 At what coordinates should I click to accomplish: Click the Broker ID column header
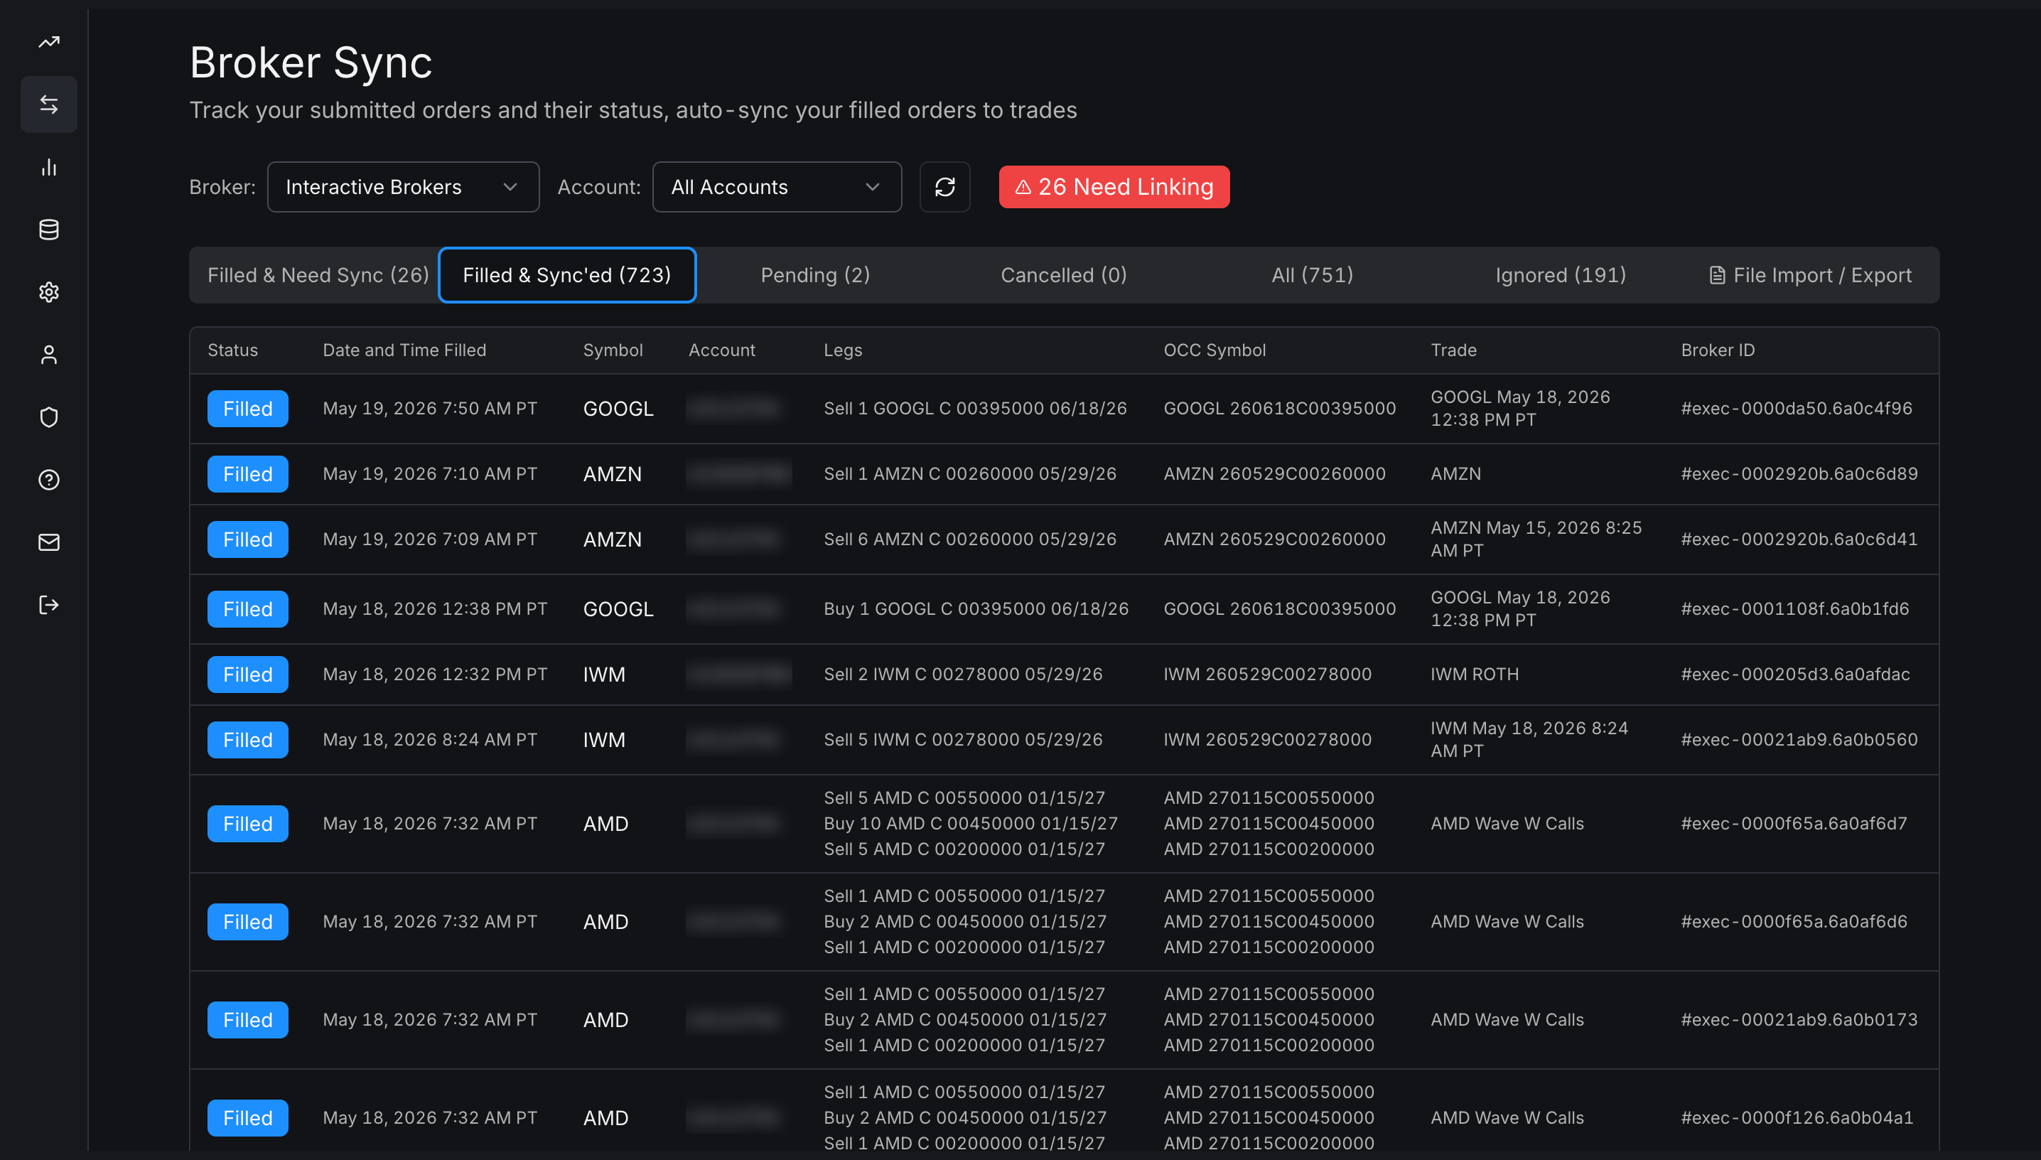click(x=1718, y=350)
